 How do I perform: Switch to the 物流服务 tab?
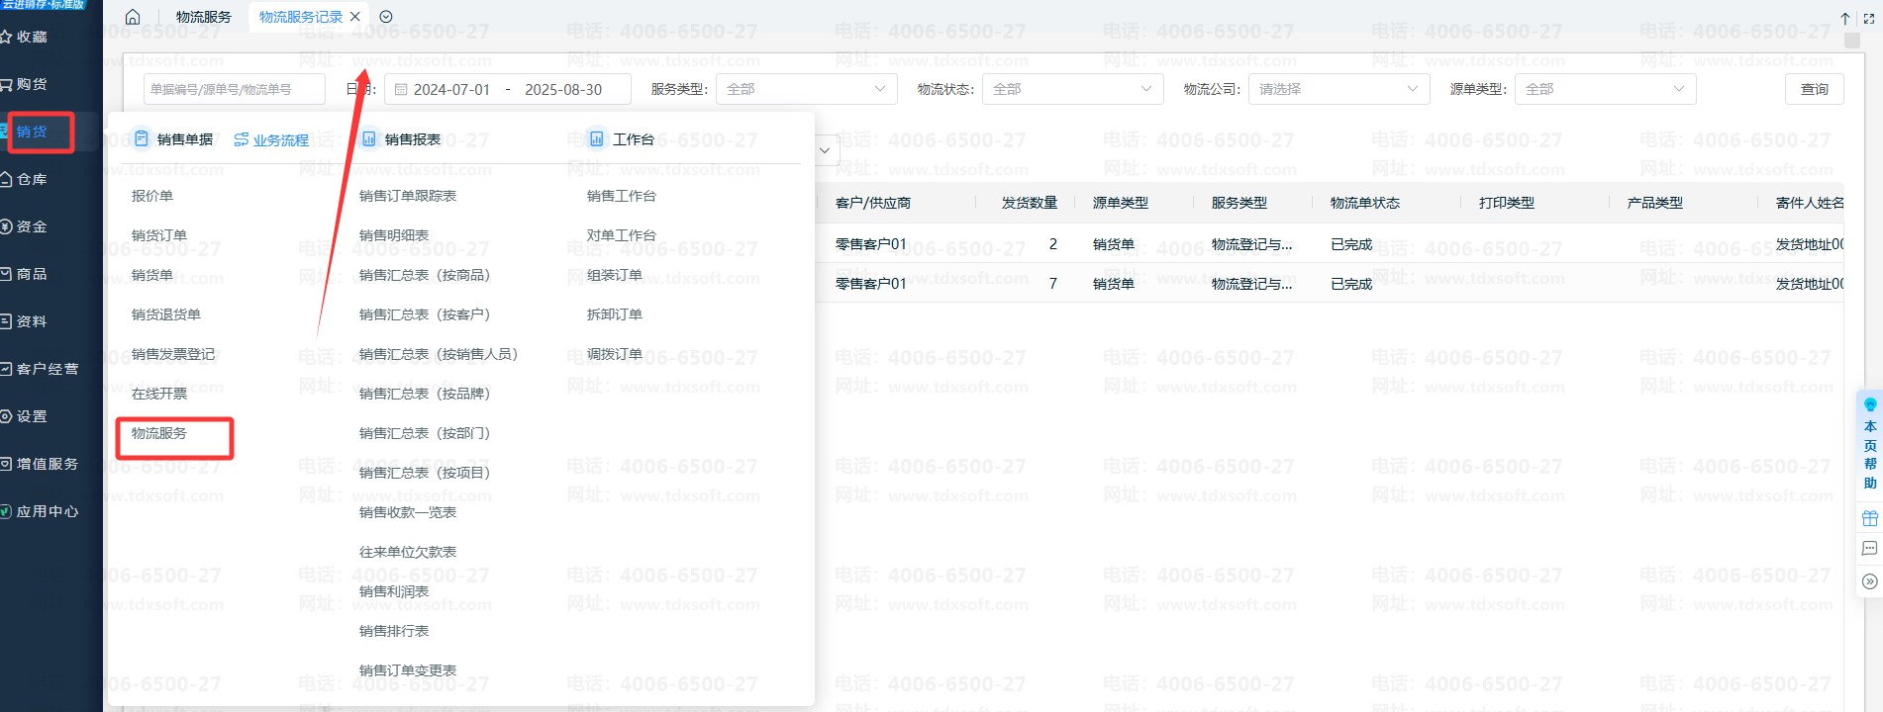click(x=203, y=17)
